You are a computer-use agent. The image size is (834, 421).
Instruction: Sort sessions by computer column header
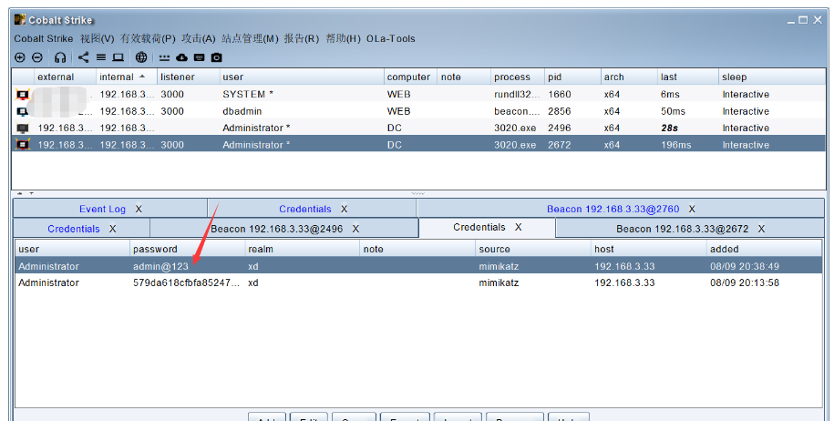(x=410, y=77)
